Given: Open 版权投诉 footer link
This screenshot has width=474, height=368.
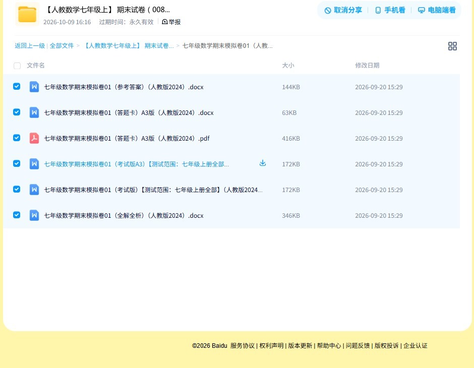Looking at the screenshot, I should [x=387, y=346].
